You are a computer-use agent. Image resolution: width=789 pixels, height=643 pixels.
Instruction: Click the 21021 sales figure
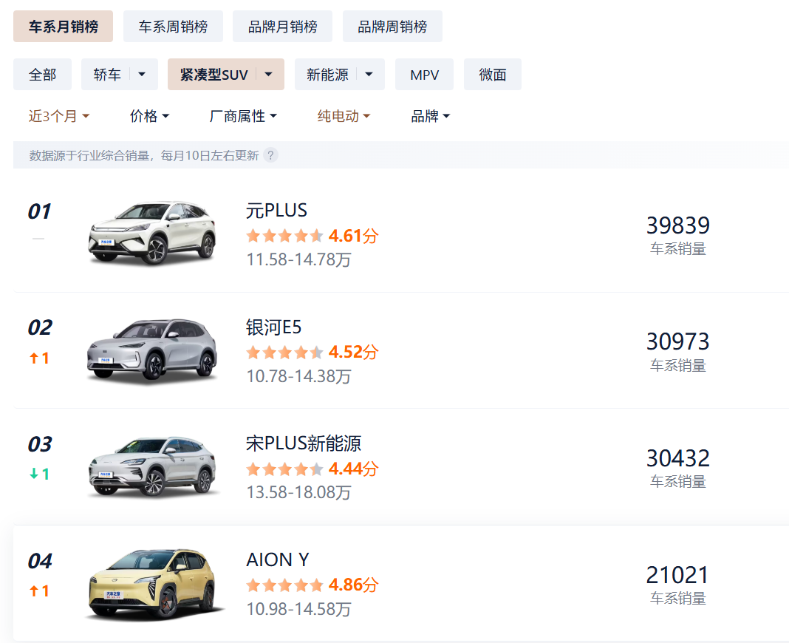pyautogui.click(x=677, y=575)
